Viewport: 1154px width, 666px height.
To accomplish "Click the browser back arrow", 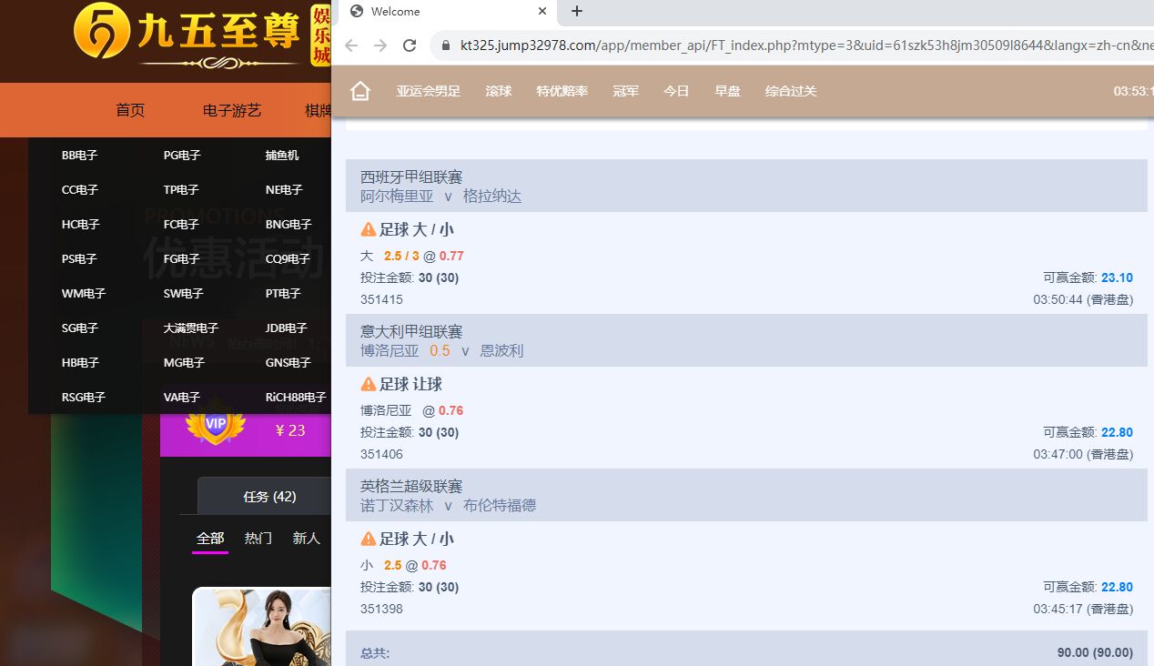I will (351, 45).
